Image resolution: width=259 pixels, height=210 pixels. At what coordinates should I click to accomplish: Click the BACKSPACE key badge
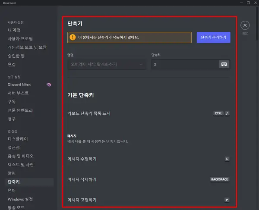click(x=220, y=179)
